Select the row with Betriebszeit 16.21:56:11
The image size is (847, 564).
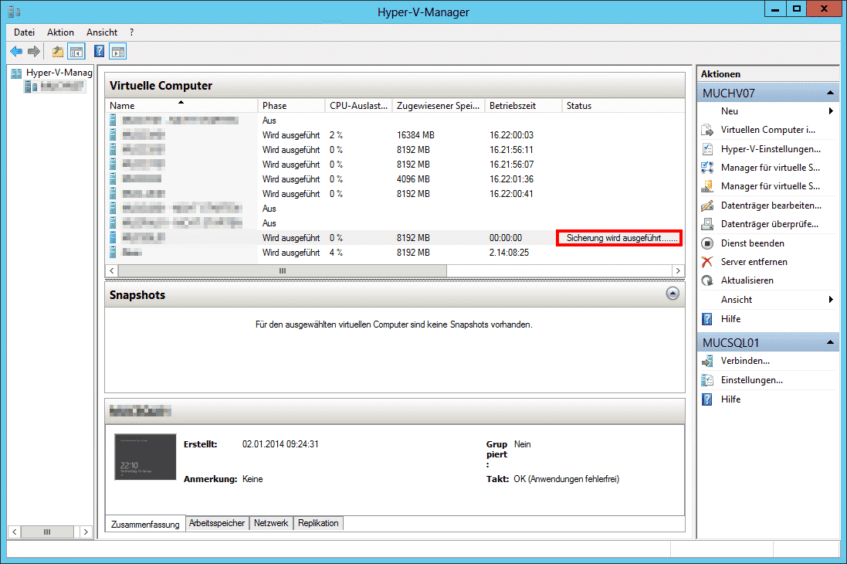click(395, 150)
